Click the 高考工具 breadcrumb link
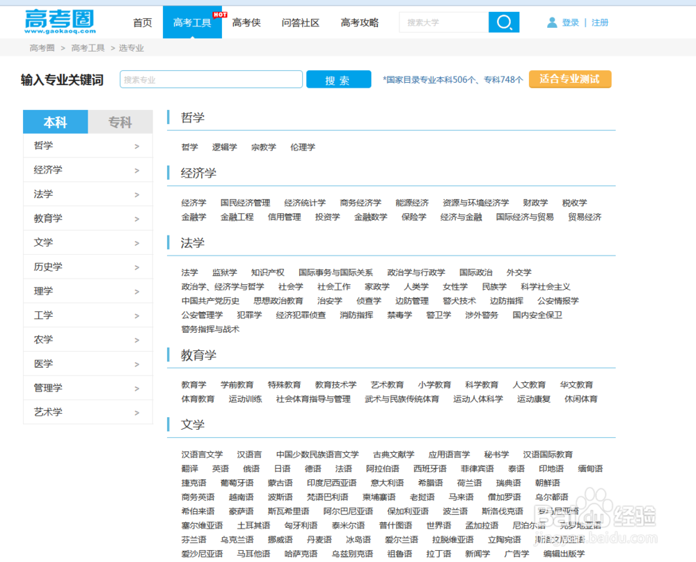The height and width of the screenshot is (562, 696). pos(88,47)
